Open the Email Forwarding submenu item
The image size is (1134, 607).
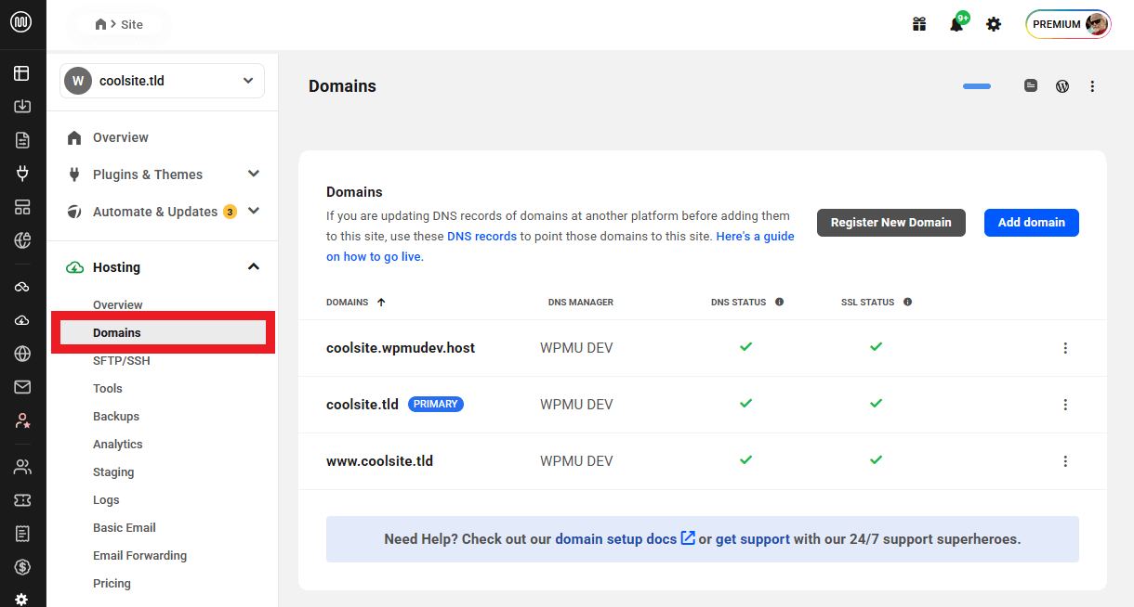coord(140,555)
